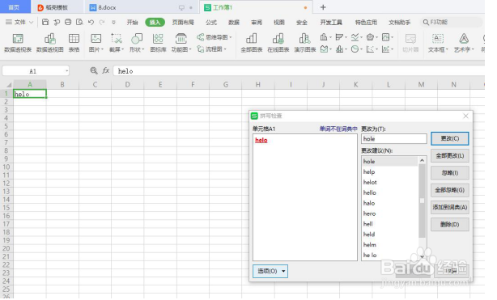Open the 公式 formulas tab
497x300 pixels.
coord(211,22)
